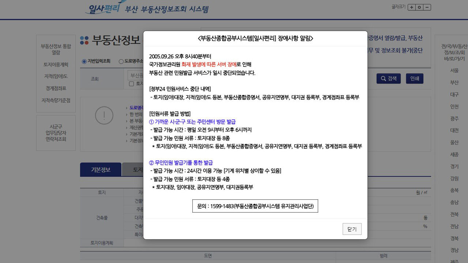Viewport: 468px width, 263px height.
Task: Go to 충북 in the region list
Action: coord(454,190)
